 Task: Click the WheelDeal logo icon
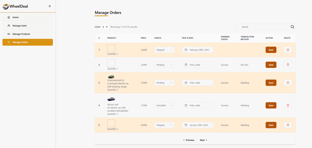point(5,6)
